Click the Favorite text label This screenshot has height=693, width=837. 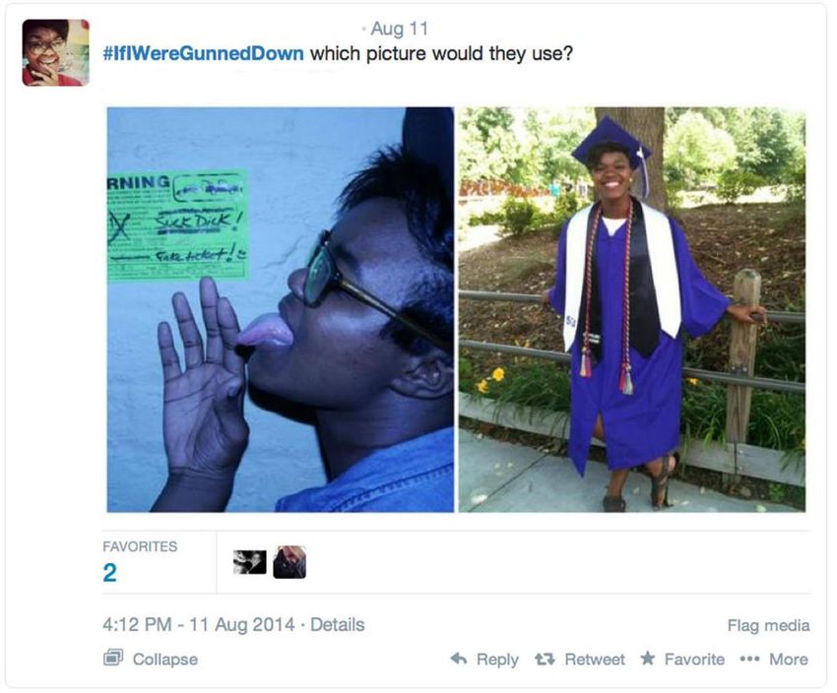(x=694, y=660)
